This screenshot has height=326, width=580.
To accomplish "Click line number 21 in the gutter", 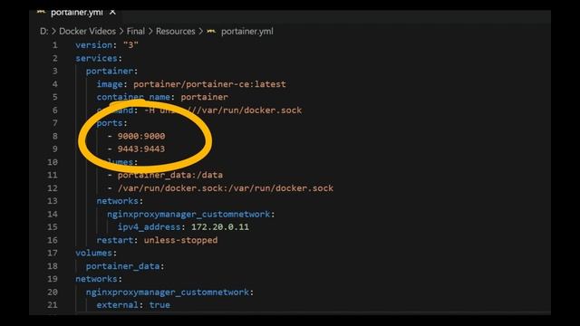I will (x=53, y=305).
